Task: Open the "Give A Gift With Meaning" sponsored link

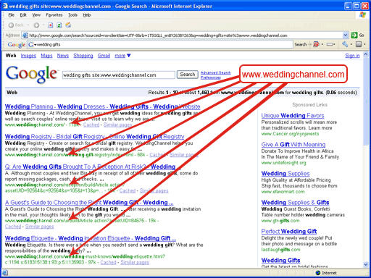Action: pos(293,145)
